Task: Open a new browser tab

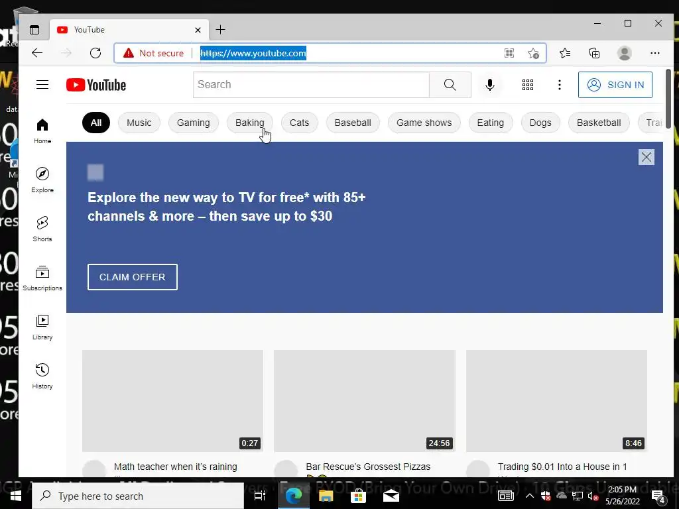Action: tap(220, 29)
